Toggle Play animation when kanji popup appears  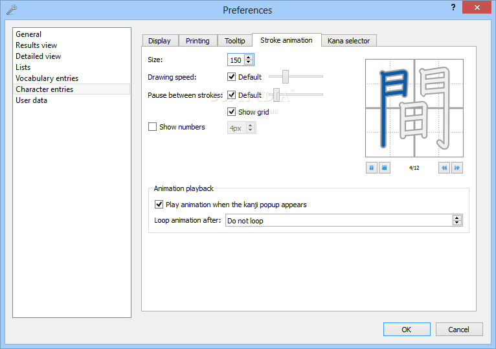(159, 205)
